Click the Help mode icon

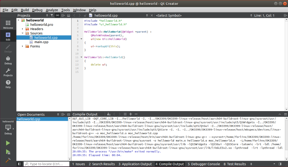pyautogui.click(x=8, y=84)
